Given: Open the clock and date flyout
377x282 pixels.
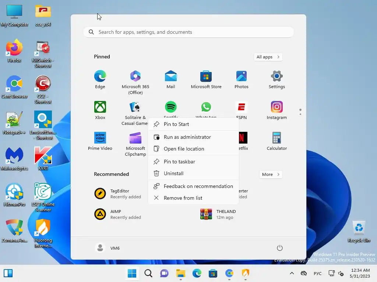Looking at the screenshot, I should (x=360, y=273).
